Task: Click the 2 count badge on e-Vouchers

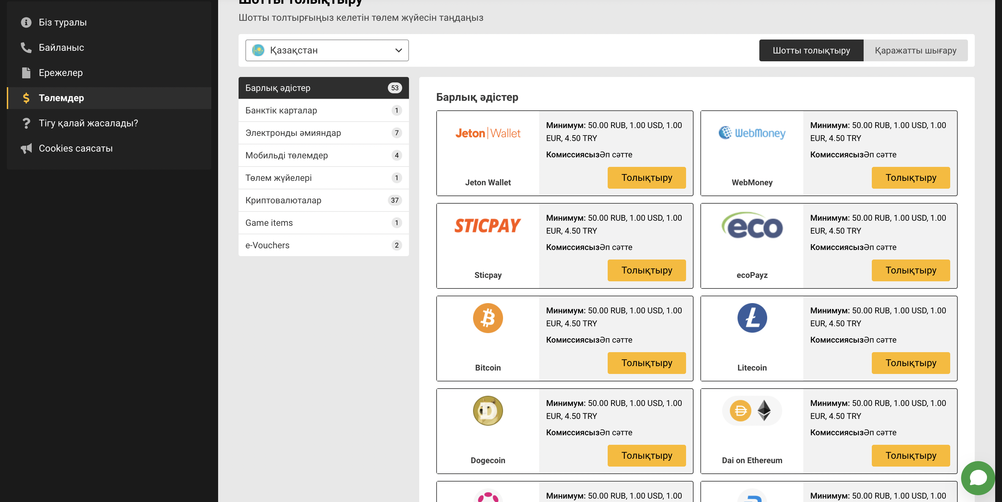Action: [x=396, y=246]
